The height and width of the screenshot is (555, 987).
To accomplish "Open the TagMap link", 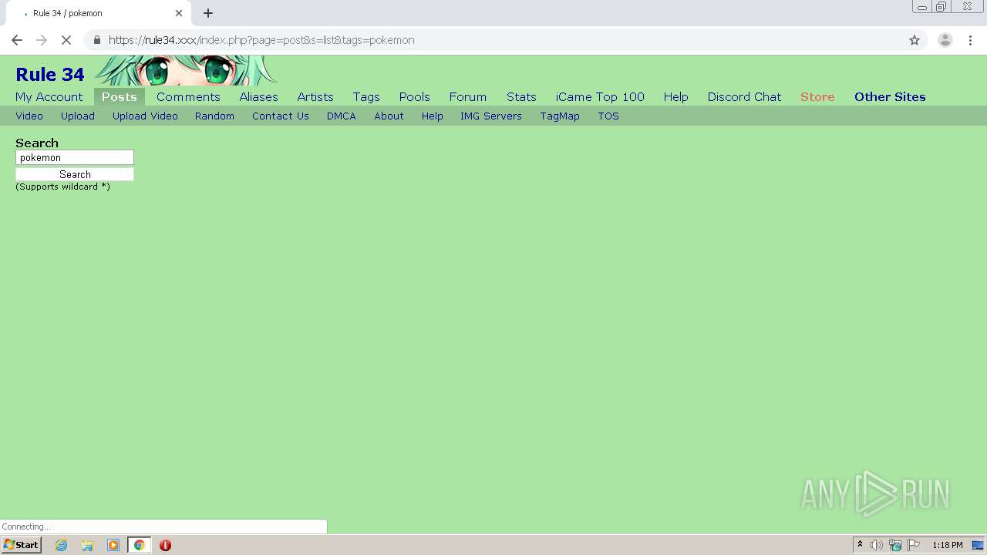I will [560, 116].
